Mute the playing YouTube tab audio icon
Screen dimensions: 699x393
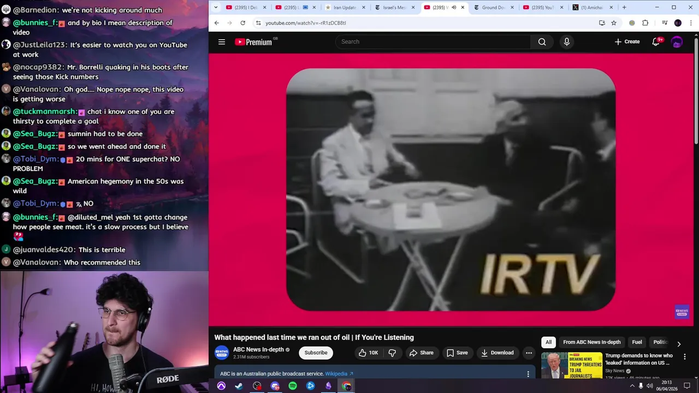pos(454,8)
